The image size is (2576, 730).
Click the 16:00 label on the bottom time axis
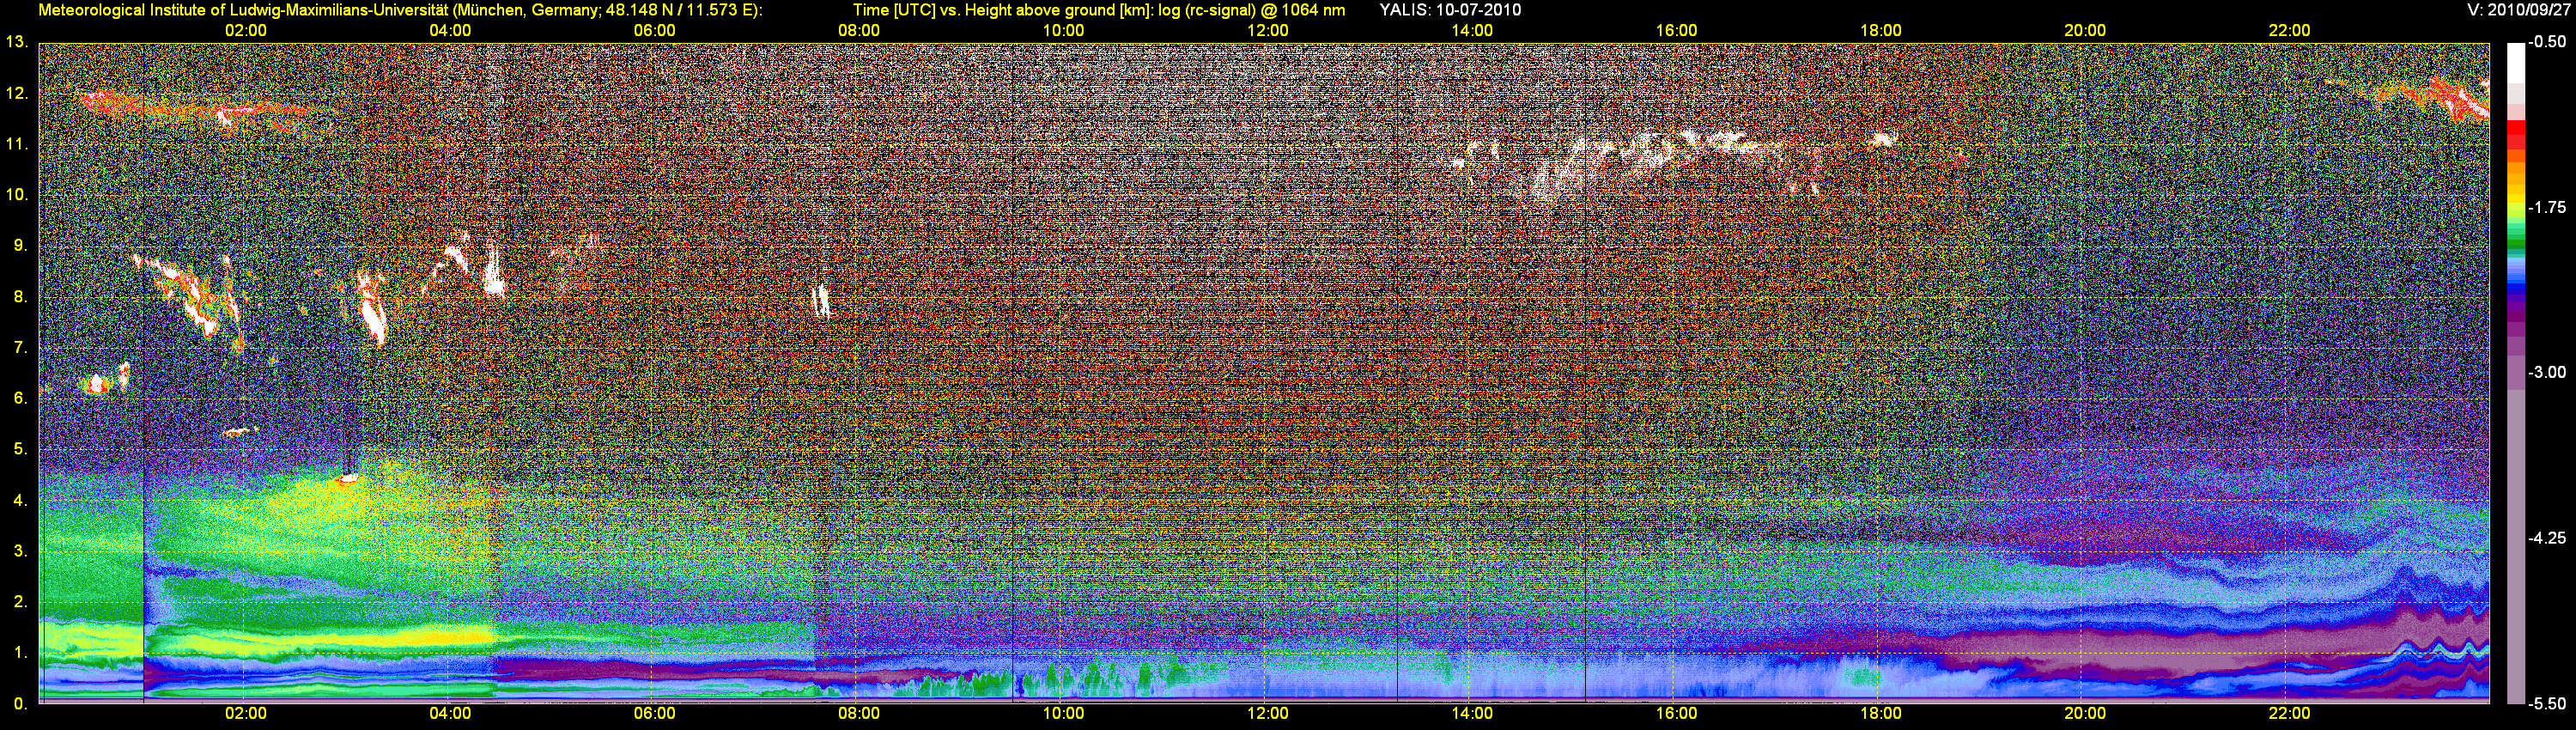coord(1676,714)
